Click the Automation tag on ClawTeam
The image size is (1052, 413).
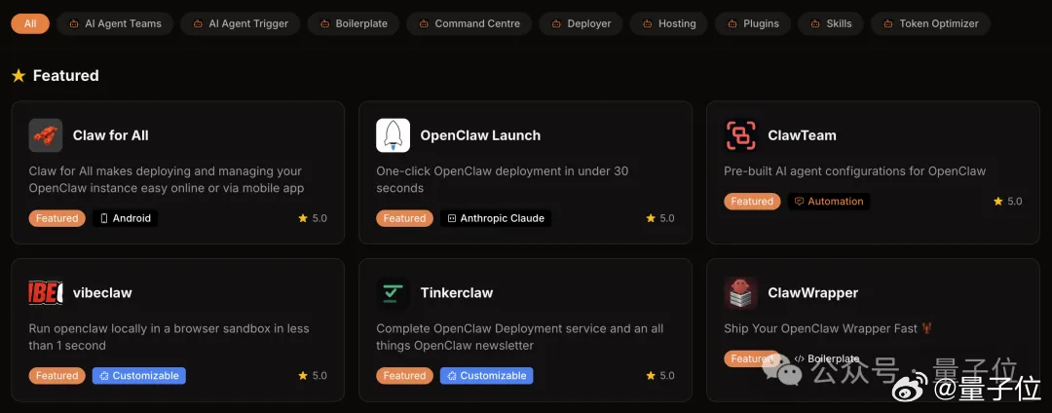pyautogui.click(x=829, y=201)
